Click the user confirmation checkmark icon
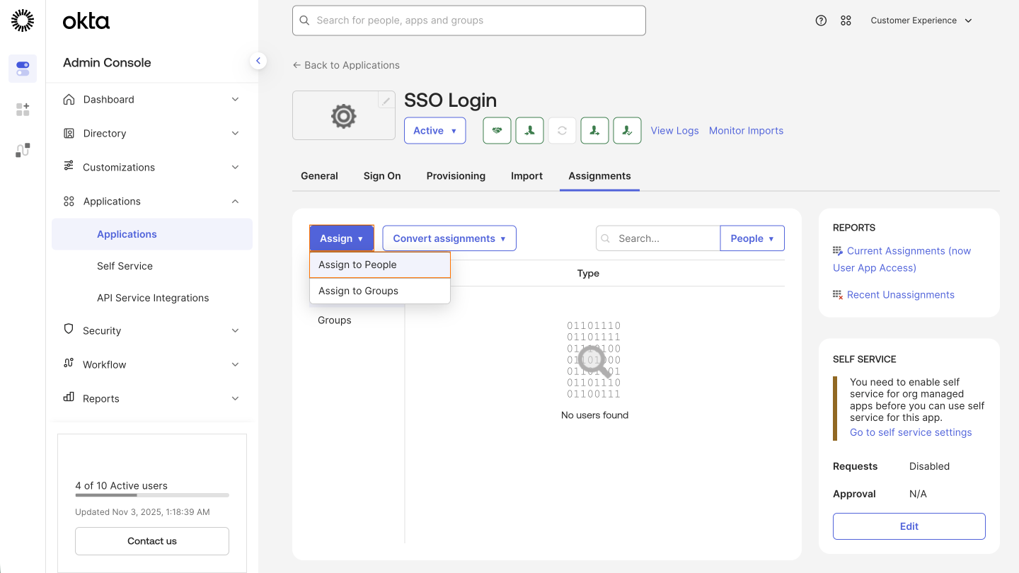The image size is (1019, 573). click(627, 130)
